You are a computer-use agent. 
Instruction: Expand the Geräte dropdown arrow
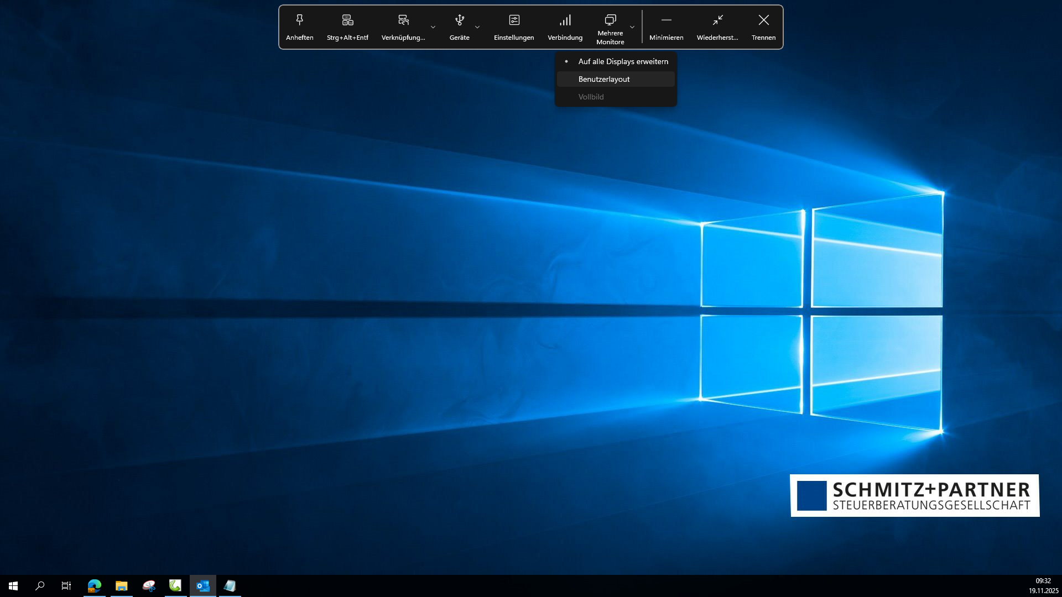(477, 27)
